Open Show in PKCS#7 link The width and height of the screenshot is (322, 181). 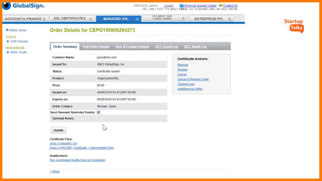point(82,148)
